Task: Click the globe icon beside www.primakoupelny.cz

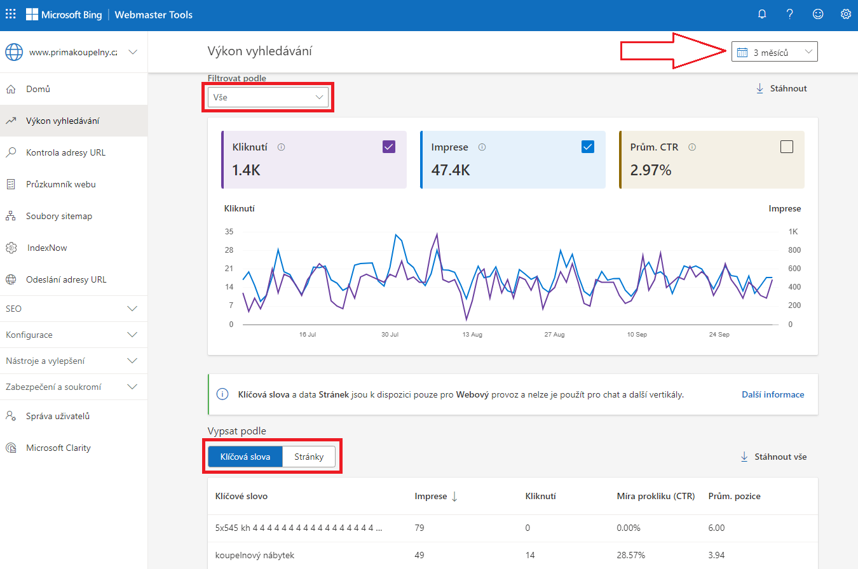Action: point(14,52)
